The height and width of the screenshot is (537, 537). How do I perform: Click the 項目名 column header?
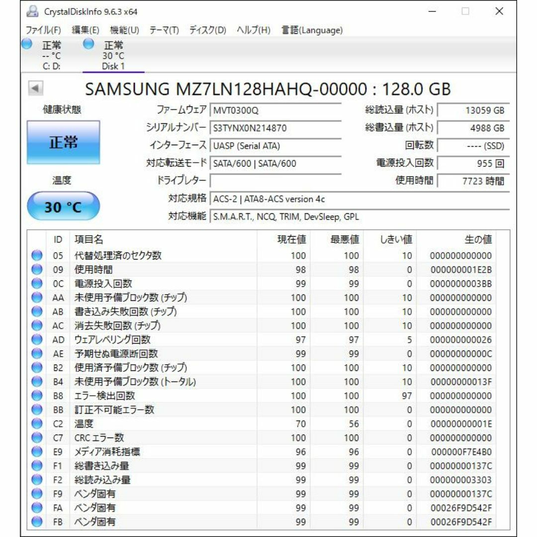164,239
